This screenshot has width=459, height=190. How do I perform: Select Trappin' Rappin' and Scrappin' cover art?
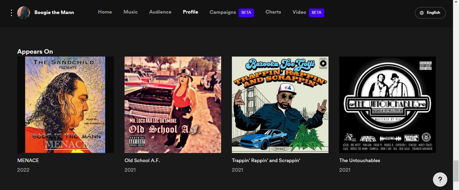point(280,105)
